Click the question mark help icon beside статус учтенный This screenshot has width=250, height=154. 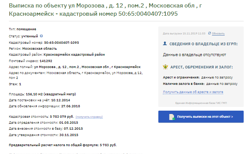[41, 36]
